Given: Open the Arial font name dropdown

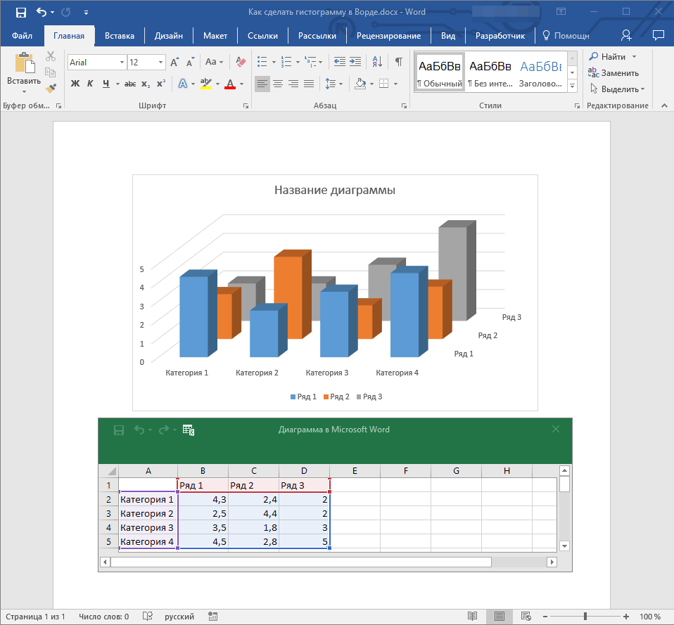Looking at the screenshot, I should tap(122, 63).
